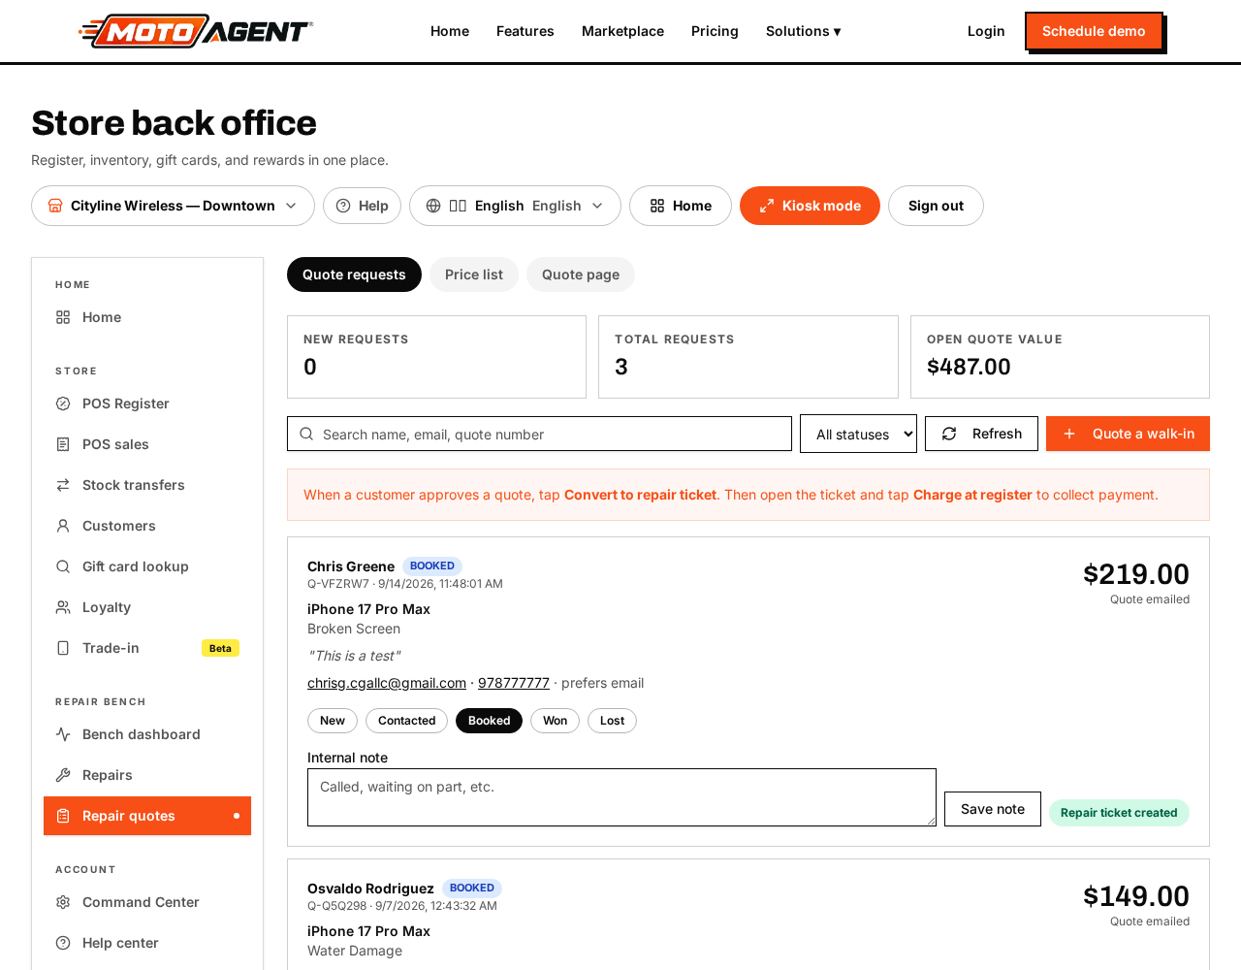Click the Total Requests count 3

point(621,367)
